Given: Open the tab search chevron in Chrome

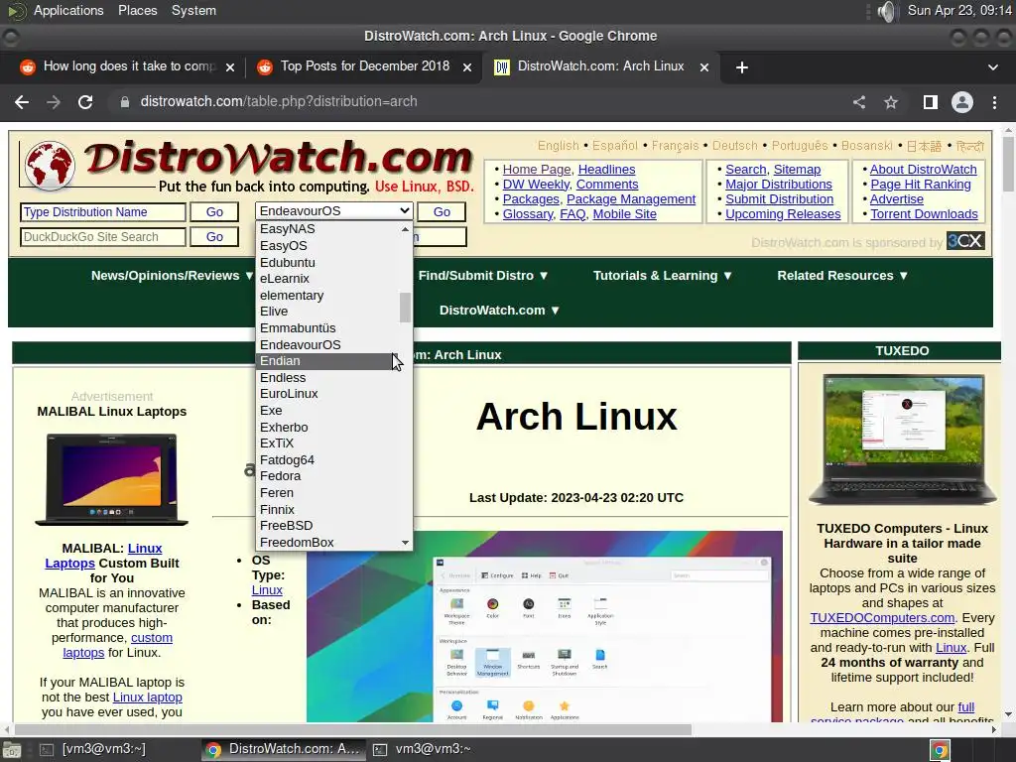Looking at the screenshot, I should point(992,67).
